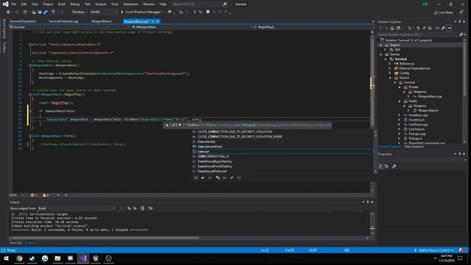Click the Undo arrow in the toolbar
Viewport: 471px width, 265px height.
(x=53, y=12)
